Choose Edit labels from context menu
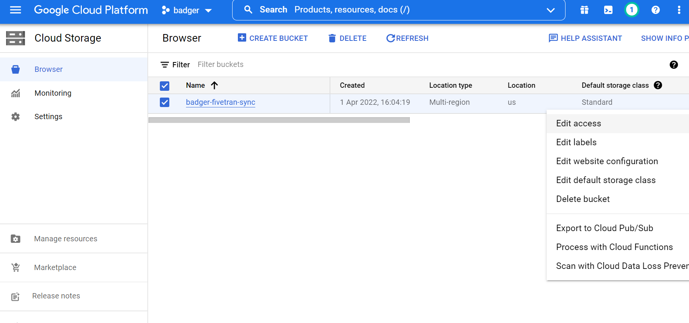Image resolution: width=689 pixels, height=323 pixels. coord(618,142)
